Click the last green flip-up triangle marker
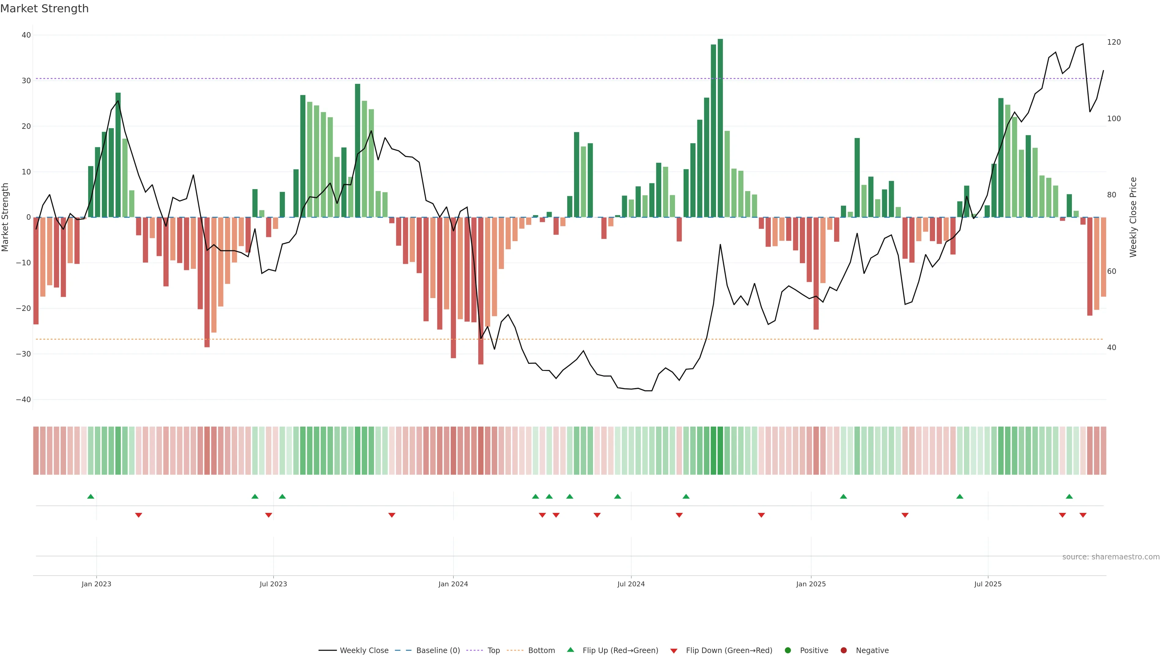 coord(1069,496)
